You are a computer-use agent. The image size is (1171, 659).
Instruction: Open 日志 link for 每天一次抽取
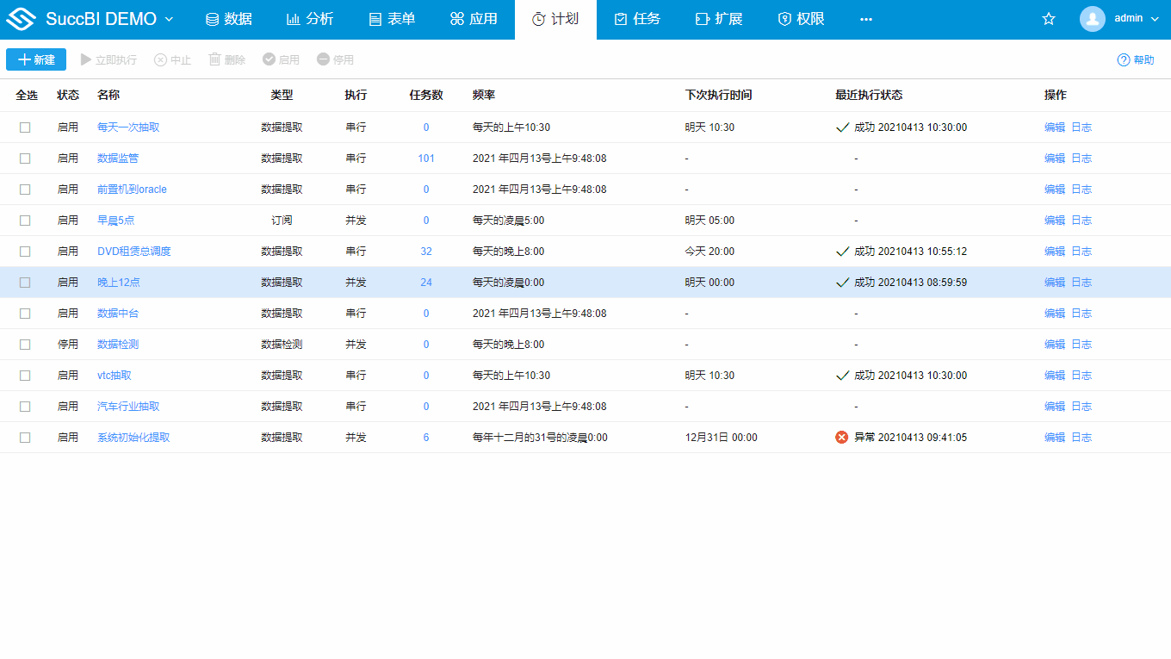click(x=1081, y=127)
